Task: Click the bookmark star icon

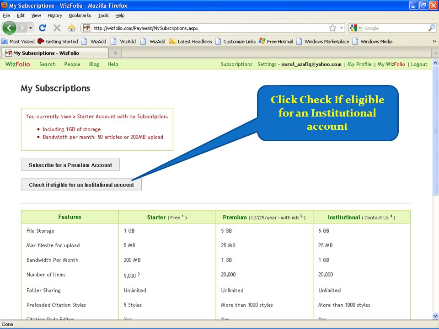Action: pos(332,28)
